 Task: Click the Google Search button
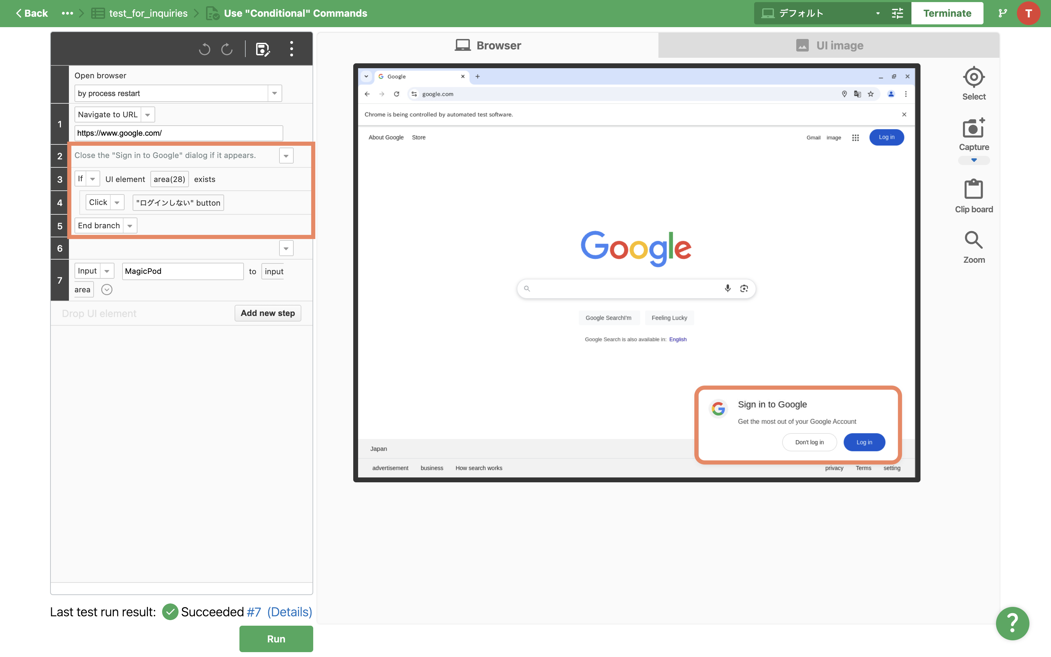pos(608,318)
